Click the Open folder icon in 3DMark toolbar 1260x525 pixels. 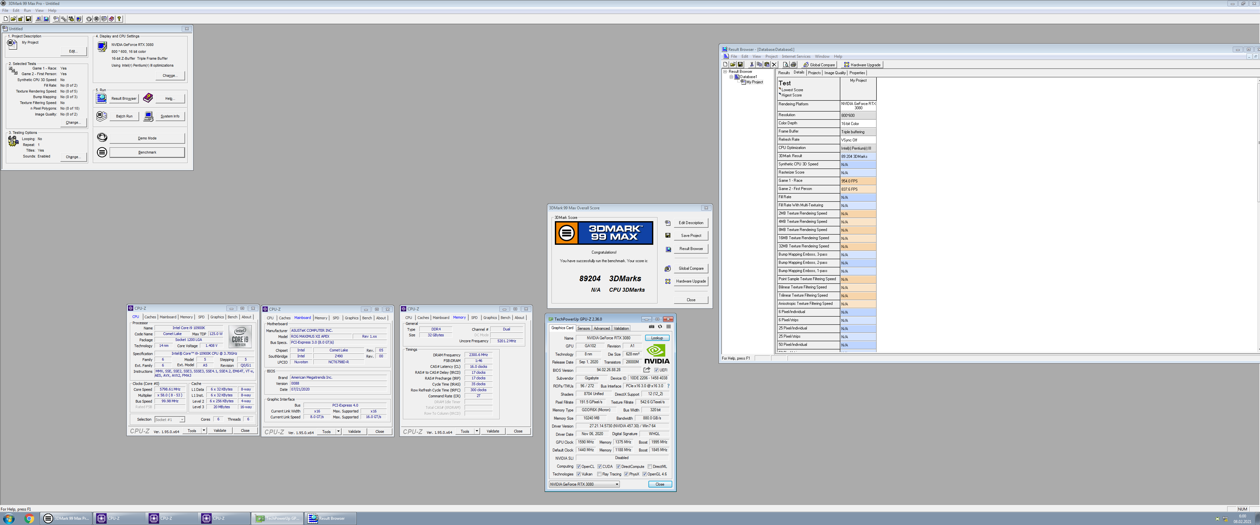[13, 19]
